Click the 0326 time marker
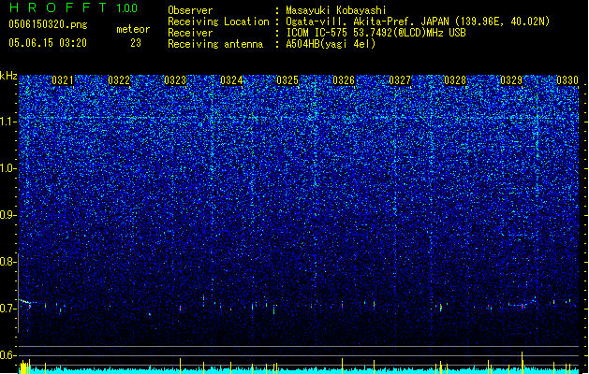 point(344,80)
